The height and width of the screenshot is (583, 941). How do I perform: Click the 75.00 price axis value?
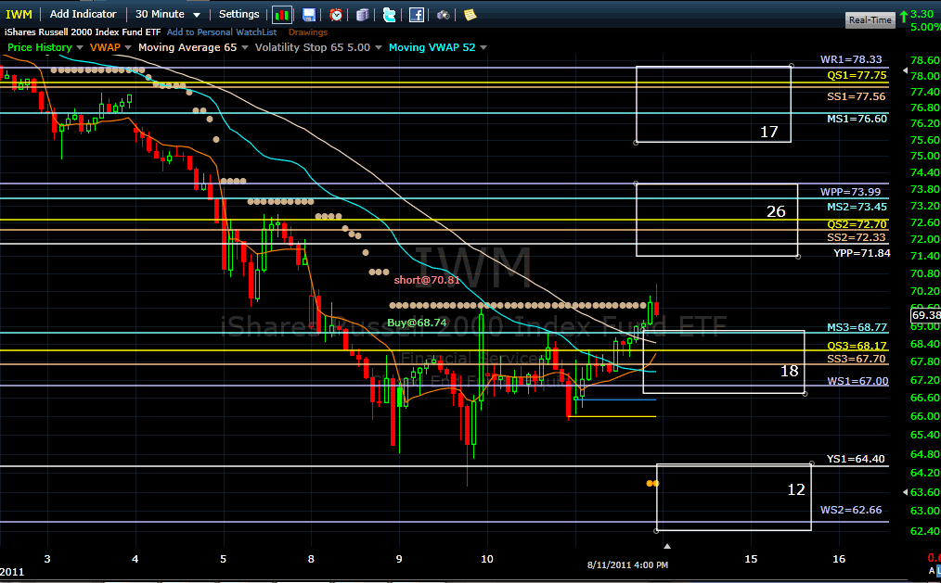click(925, 156)
